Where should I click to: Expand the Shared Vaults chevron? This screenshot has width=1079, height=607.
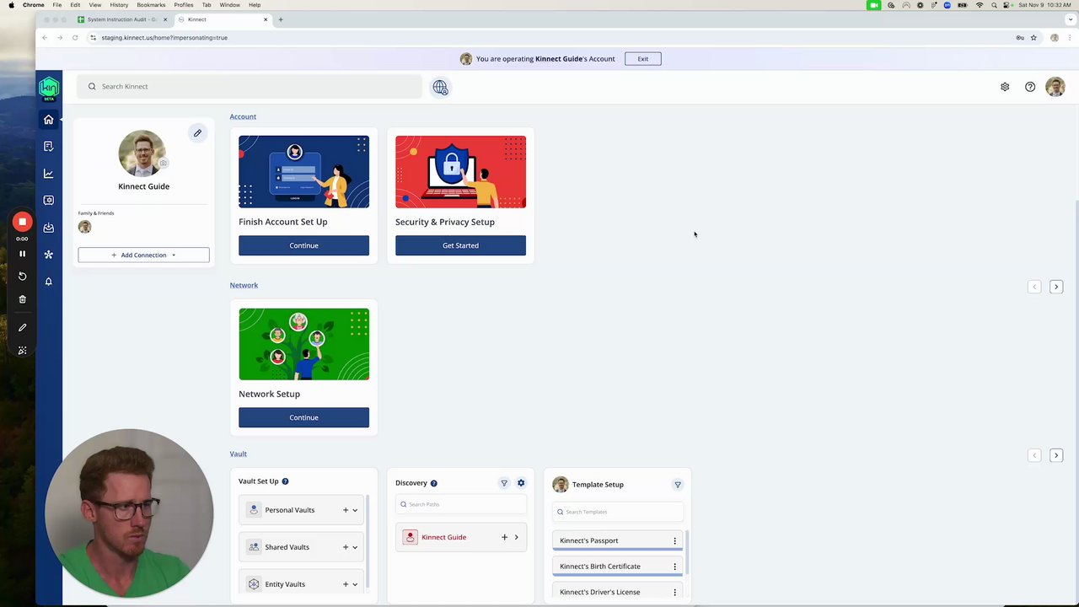pos(355,547)
